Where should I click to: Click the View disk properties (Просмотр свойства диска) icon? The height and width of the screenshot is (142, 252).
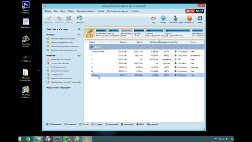pyautogui.click(x=48, y=78)
